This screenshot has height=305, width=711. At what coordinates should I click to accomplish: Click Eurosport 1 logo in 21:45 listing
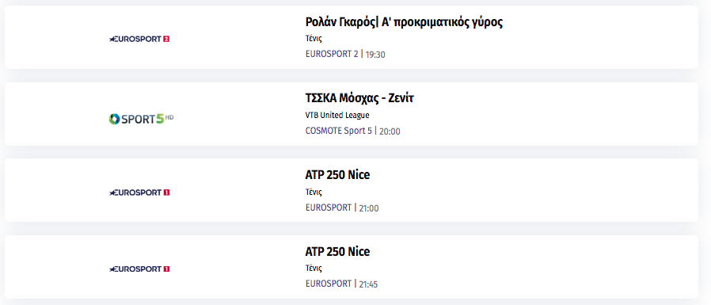click(139, 269)
